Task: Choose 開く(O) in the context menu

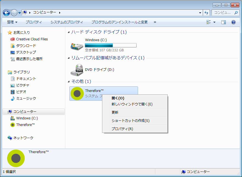Action: pos(118,98)
